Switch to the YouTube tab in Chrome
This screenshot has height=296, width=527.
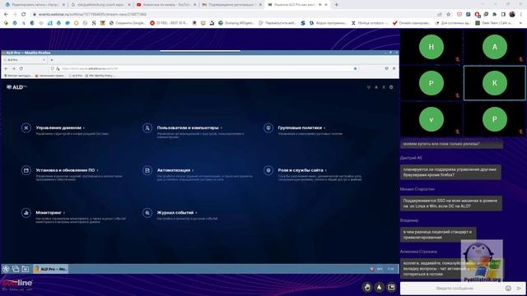click(x=166, y=5)
